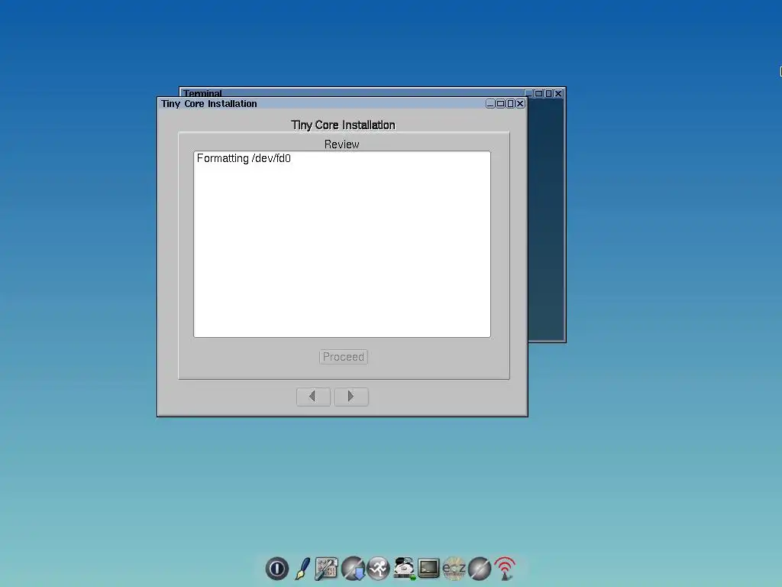Open the Control Panel icon in dock
The width and height of the screenshot is (782, 587).
point(327,569)
